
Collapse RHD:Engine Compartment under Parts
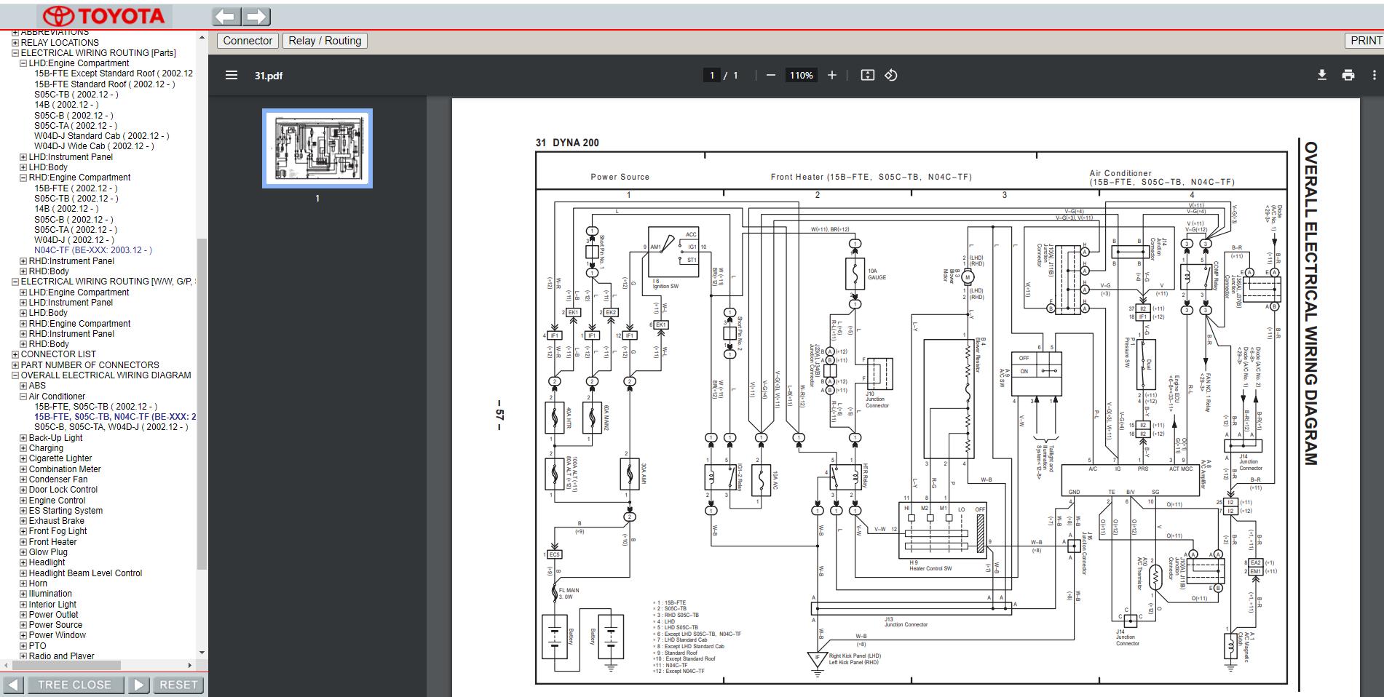pyautogui.click(x=23, y=178)
